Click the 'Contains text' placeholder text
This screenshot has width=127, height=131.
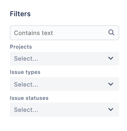(x=34, y=33)
